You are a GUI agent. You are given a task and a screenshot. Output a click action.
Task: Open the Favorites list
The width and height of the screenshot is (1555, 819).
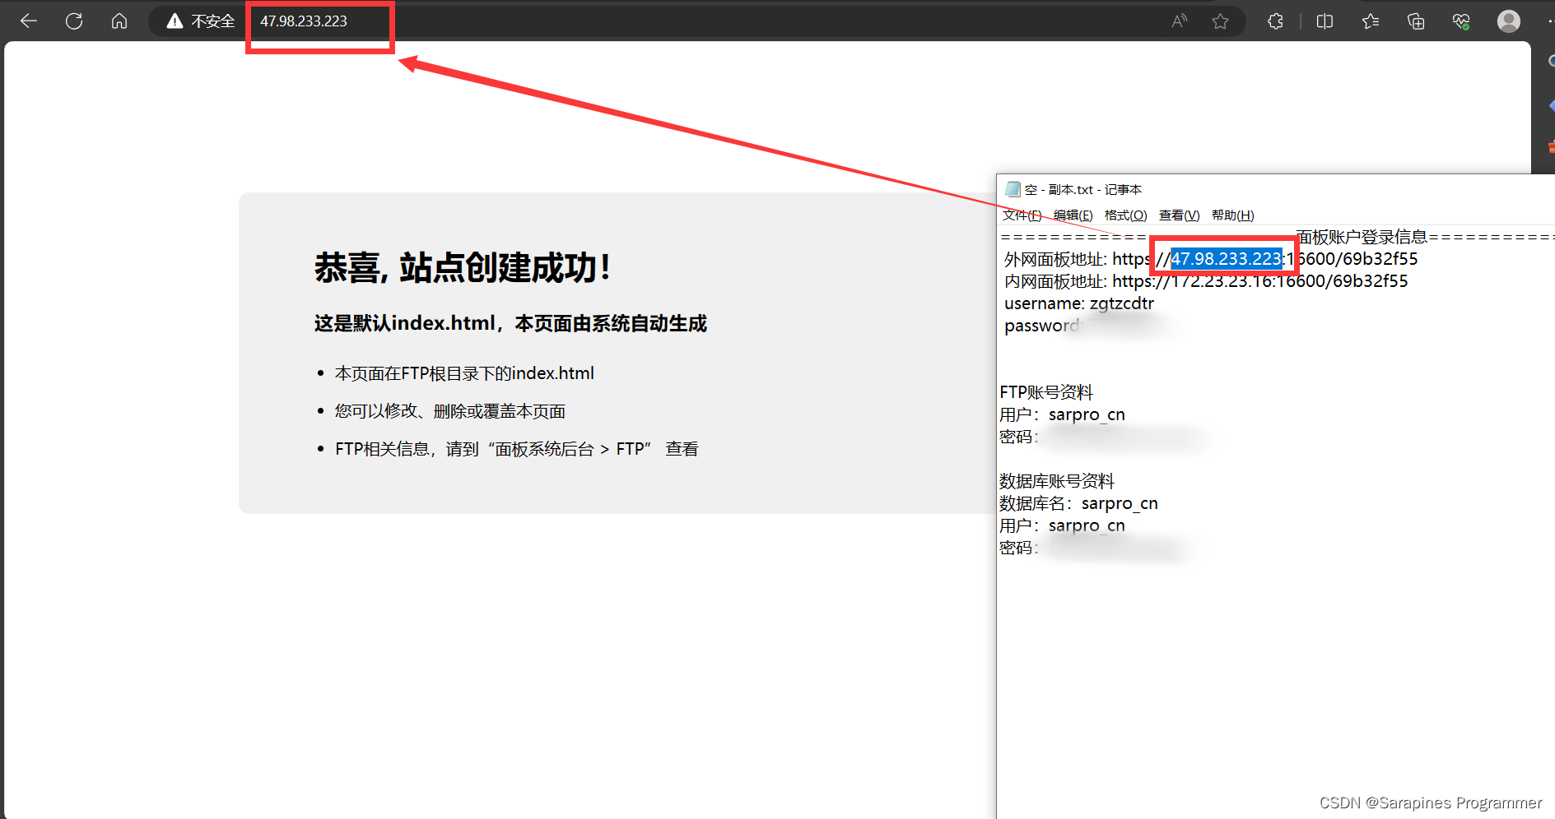click(1371, 21)
